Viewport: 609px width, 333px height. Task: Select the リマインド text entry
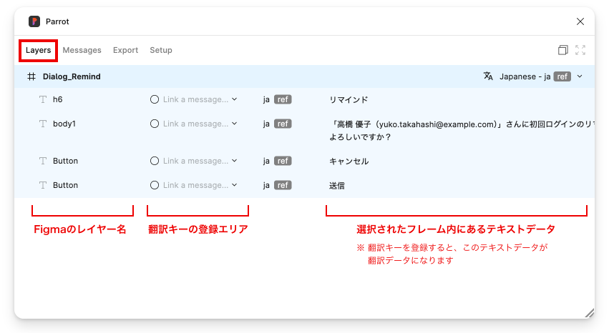[349, 99]
